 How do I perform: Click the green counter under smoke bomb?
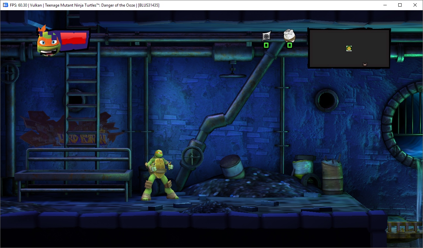(x=289, y=45)
